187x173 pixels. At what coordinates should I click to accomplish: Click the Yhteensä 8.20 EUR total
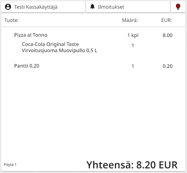(132, 165)
